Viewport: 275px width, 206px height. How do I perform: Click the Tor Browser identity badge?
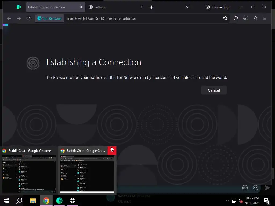(50, 19)
